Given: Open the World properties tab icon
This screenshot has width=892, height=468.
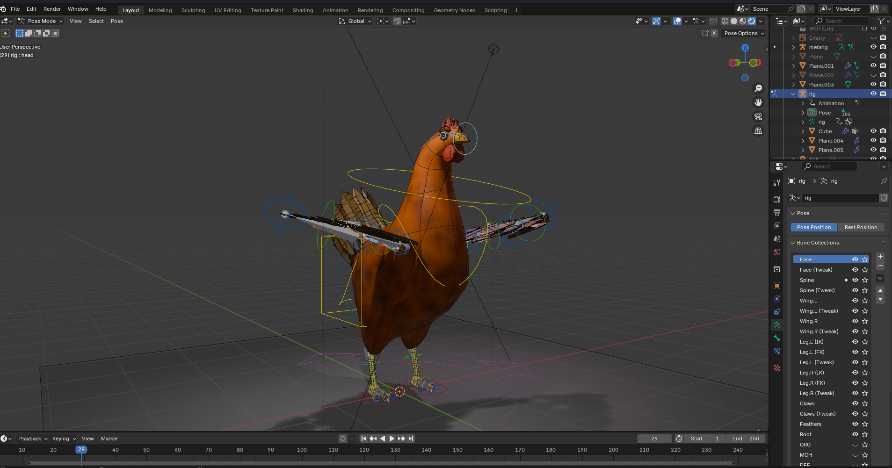Looking at the screenshot, I should click(x=777, y=252).
